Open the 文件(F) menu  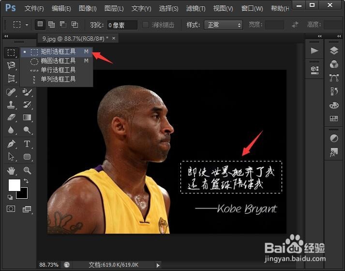coord(34,8)
